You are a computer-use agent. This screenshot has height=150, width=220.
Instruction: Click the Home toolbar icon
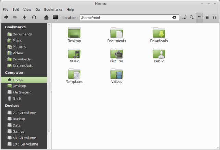tap(46, 17)
